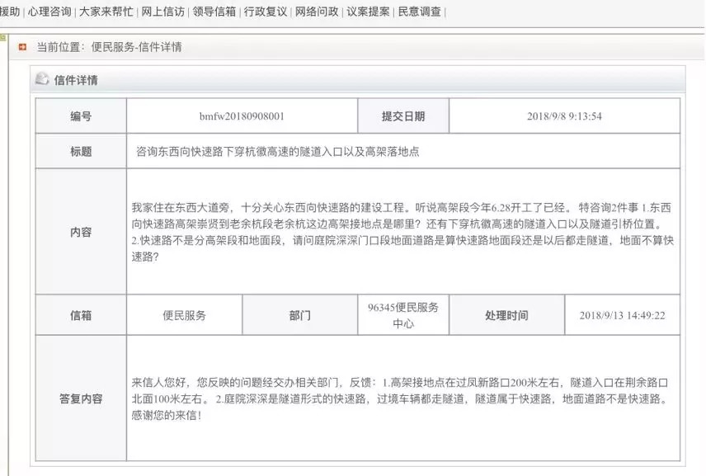Click the 96345便民服务中心 department cell
The image size is (706, 476).
tap(403, 315)
